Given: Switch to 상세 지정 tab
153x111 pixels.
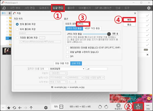Looking at the screenshot, I should (76, 63).
